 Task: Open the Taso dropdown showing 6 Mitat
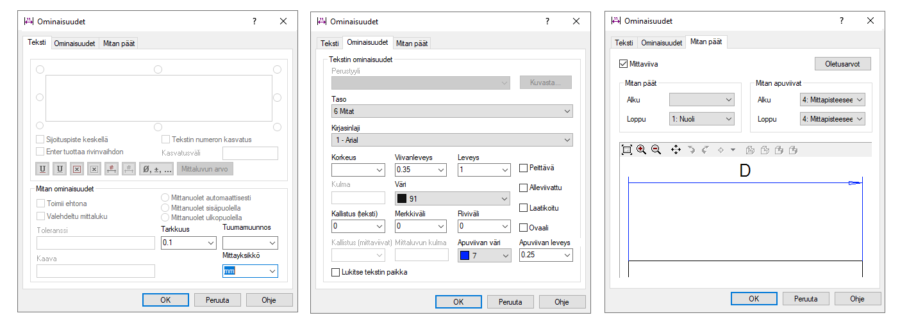452,111
